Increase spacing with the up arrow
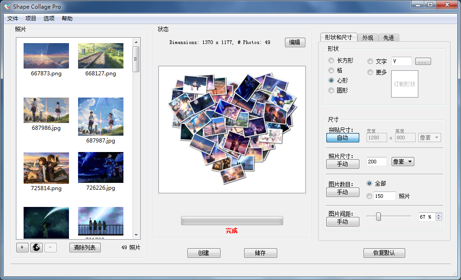 click(439, 215)
